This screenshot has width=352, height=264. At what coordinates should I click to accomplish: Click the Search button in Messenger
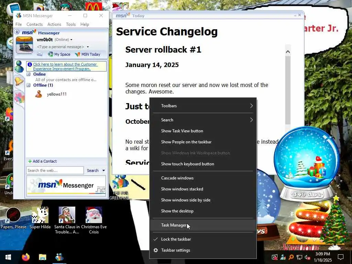tap(93, 170)
